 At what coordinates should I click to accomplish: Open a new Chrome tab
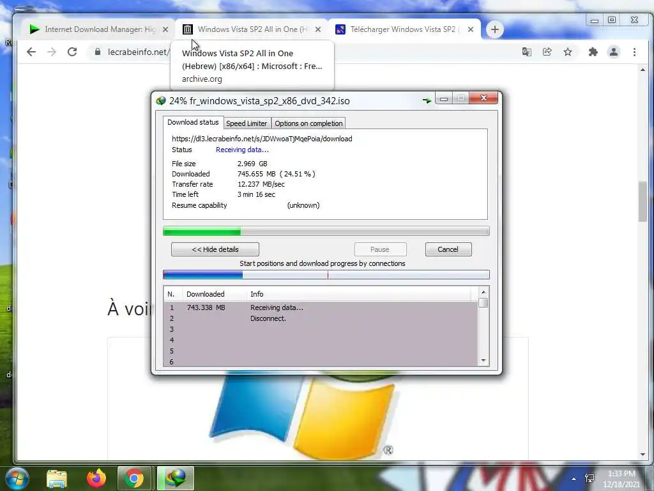click(495, 29)
